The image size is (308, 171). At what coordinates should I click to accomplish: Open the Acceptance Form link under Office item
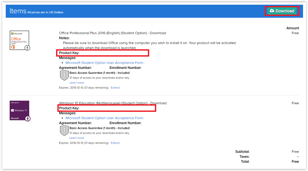104,63
